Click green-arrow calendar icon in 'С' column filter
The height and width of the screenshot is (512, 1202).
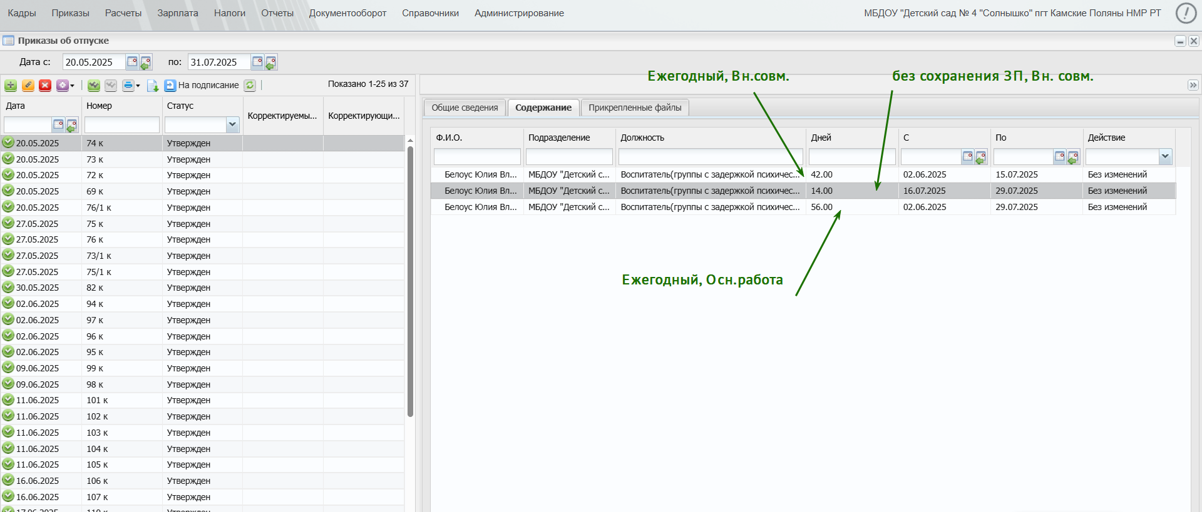click(x=980, y=156)
